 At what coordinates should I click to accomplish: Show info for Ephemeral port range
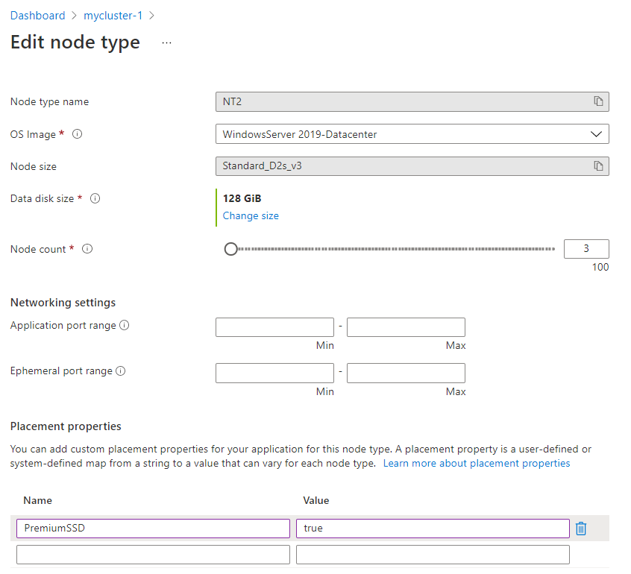pos(121,371)
